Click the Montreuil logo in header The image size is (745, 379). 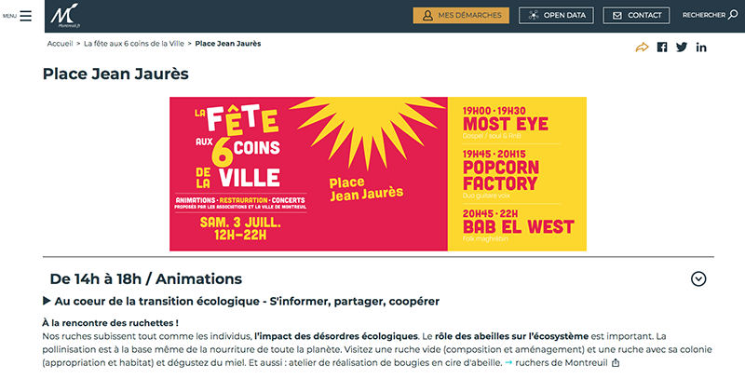(x=65, y=16)
